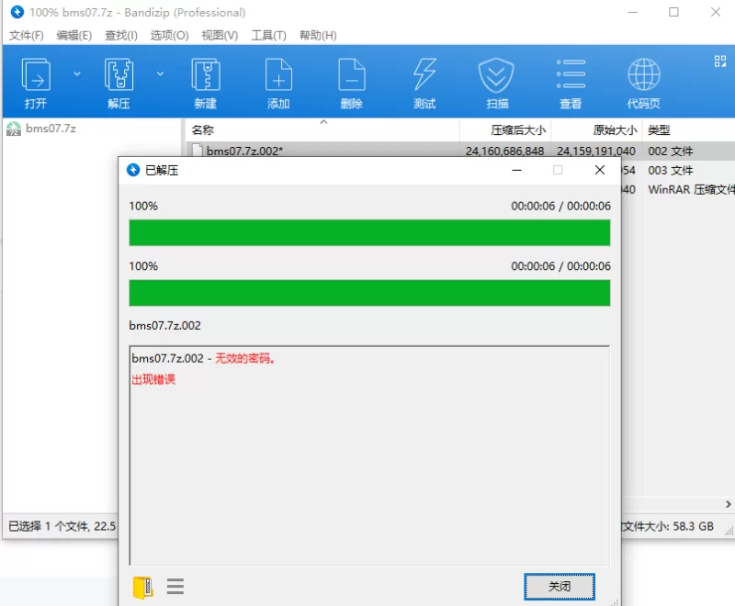735x606 pixels.
Task: Click the hamburger list icon in dialog
Action: tap(175, 587)
